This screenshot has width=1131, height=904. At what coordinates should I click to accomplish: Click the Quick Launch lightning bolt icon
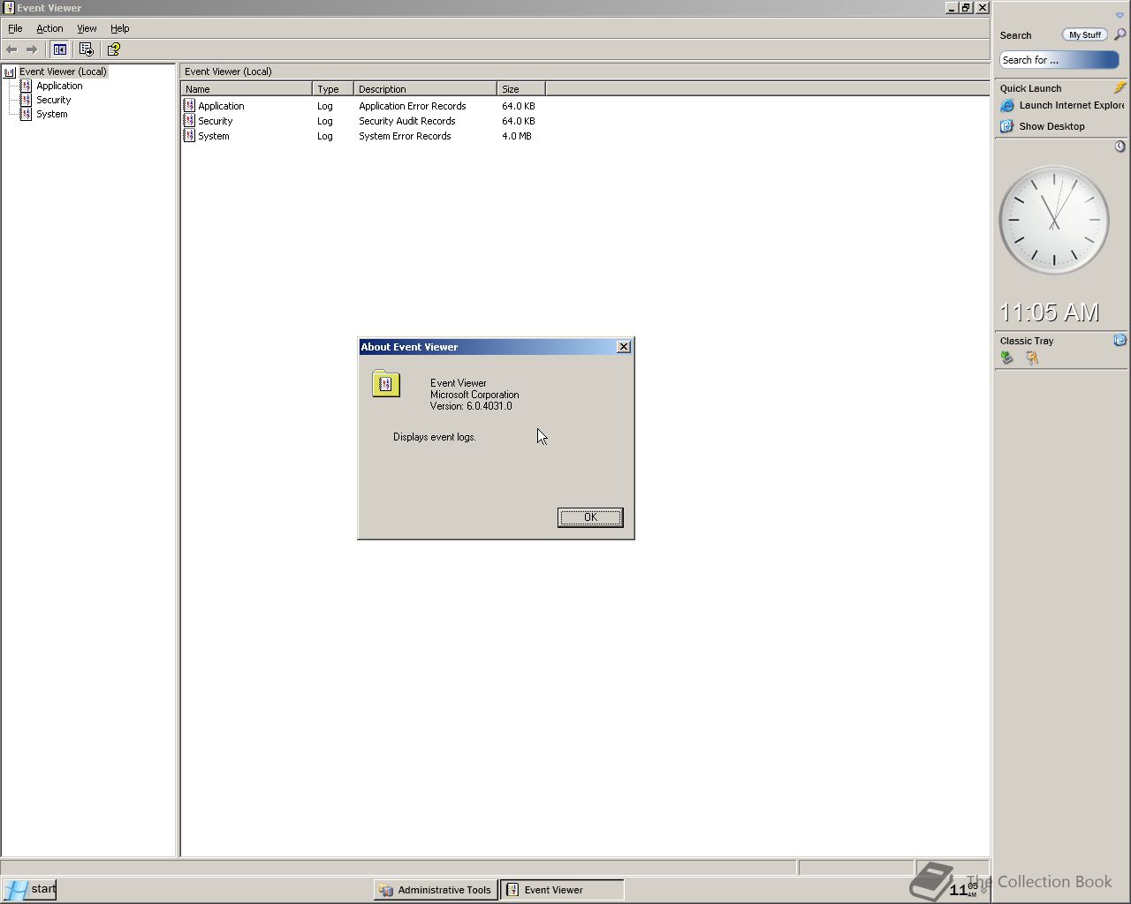pyautogui.click(x=1120, y=87)
